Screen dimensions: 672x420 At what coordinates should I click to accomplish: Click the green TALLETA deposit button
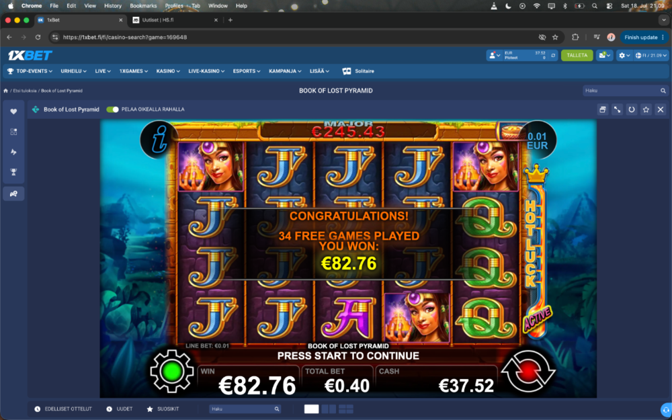(x=577, y=55)
